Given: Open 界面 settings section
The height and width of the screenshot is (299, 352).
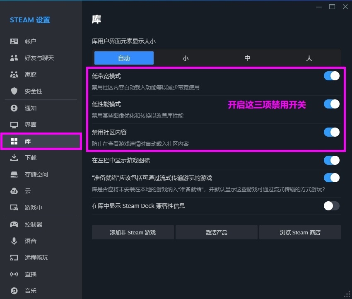Looking at the screenshot, I should tap(41, 125).
